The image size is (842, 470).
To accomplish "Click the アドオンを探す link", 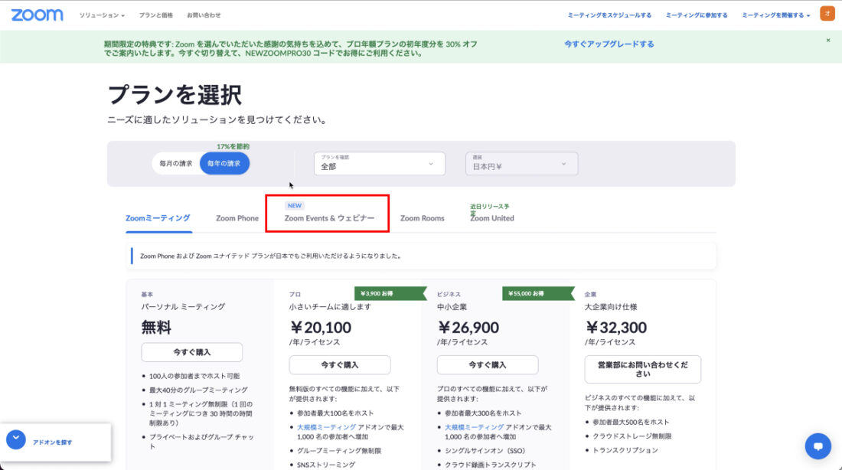I will coord(53,442).
